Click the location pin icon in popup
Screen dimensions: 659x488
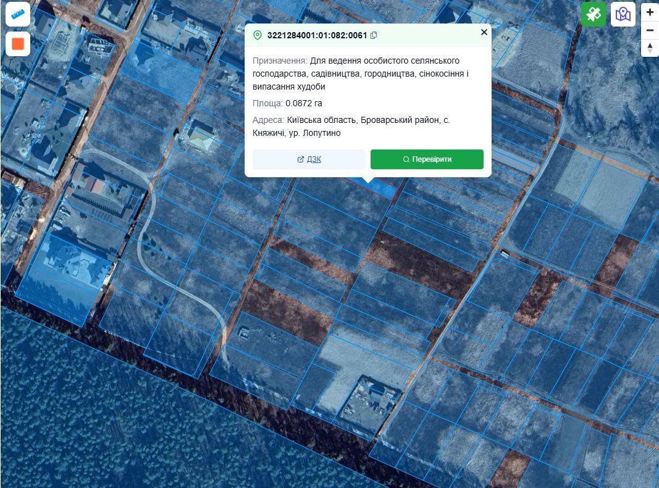[258, 35]
